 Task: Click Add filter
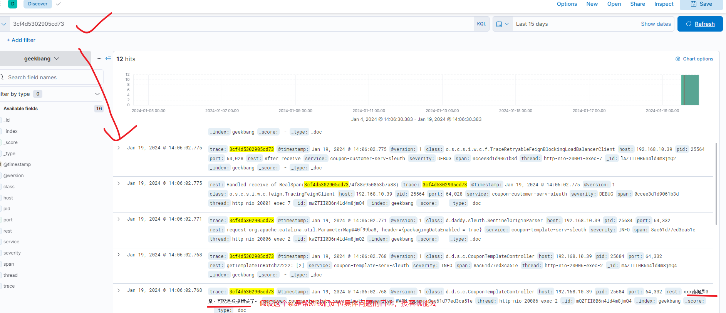[x=21, y=40]
